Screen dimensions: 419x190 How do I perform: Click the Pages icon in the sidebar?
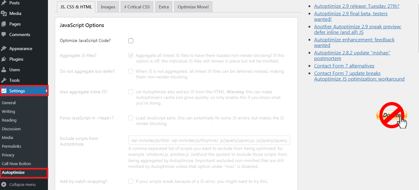pyautogui.click(x=4, y=24)
